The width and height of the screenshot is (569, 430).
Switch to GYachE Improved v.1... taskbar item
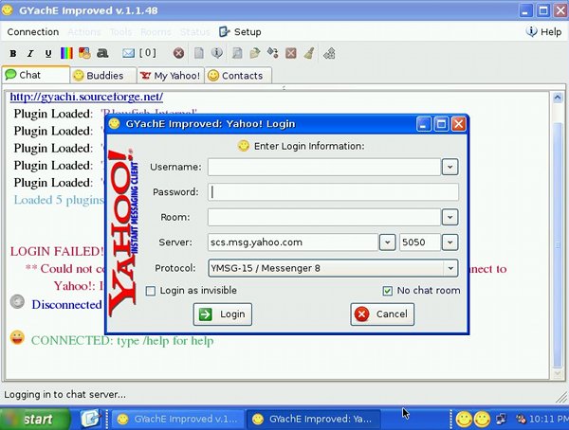click(178, 420)
